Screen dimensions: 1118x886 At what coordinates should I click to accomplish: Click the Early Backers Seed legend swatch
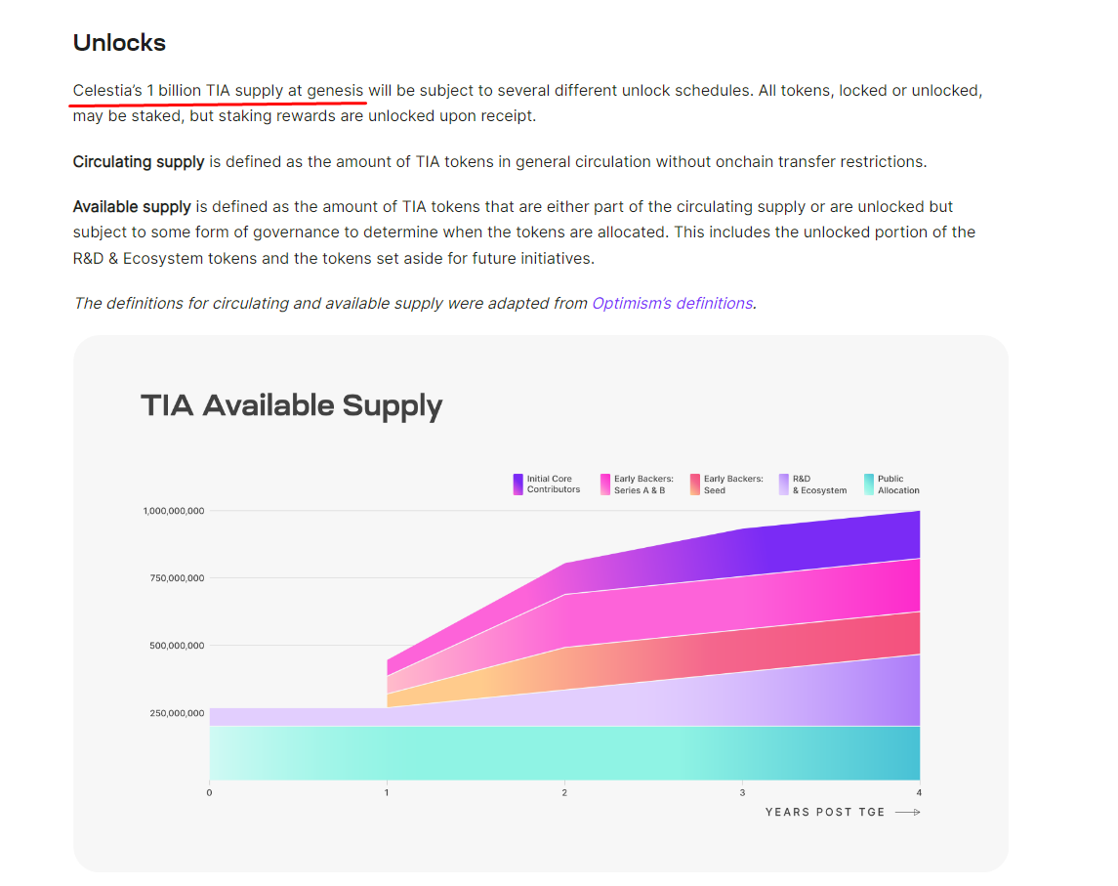tap(695, 485)
